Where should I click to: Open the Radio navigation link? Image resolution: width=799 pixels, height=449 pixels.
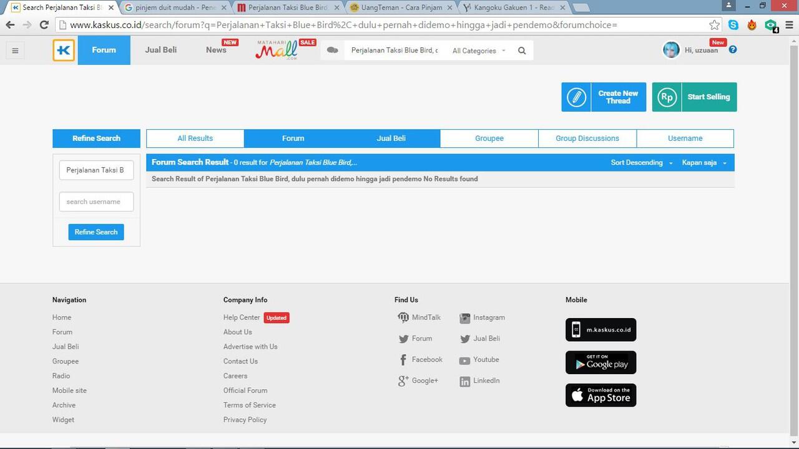pyautogui.click(x=61, y=376)
